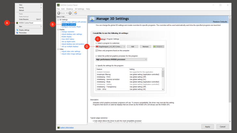This screenshot has height=133, width=237.
Task: Click the Remove program button
Action: click(146, 46)
